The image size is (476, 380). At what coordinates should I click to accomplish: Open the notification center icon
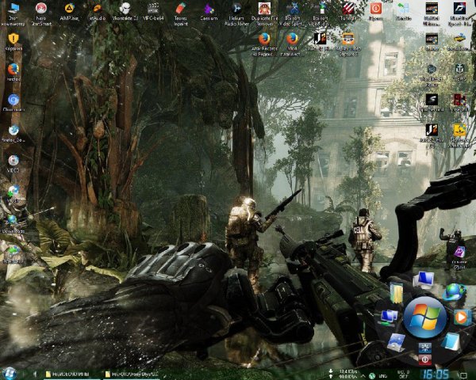(x=463, y=376)
